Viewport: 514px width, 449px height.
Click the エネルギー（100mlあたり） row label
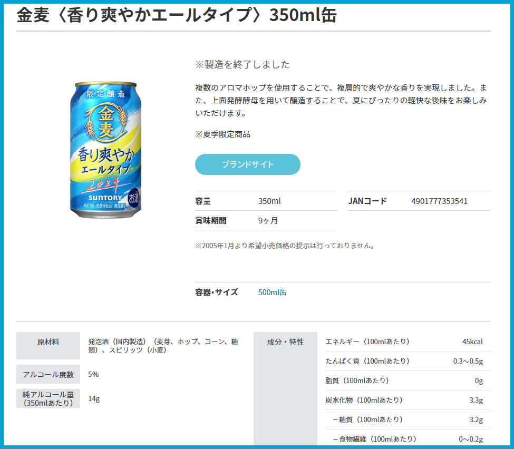tap(367, 341)
